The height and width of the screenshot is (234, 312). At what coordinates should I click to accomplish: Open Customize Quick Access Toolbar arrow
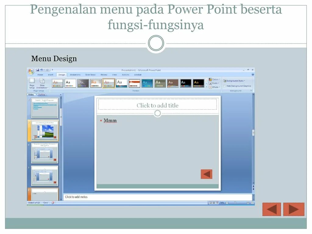pyautogui.click(x=52, y=70)
